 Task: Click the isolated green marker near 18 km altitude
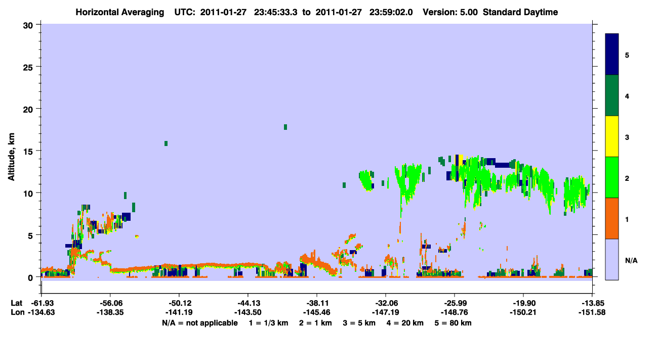[285, 127]
